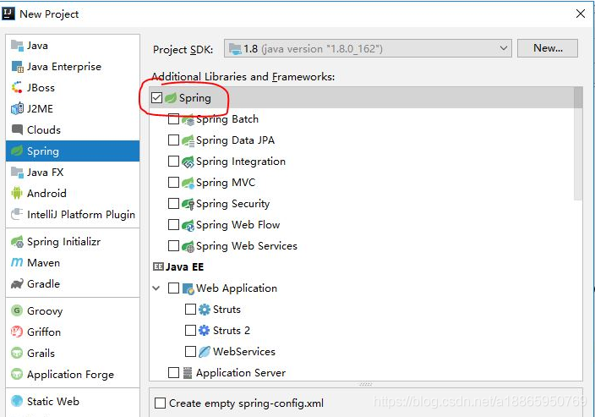Click the Application Forge icon
Screen dimensions: 595x417
click(x=17, y=375)
